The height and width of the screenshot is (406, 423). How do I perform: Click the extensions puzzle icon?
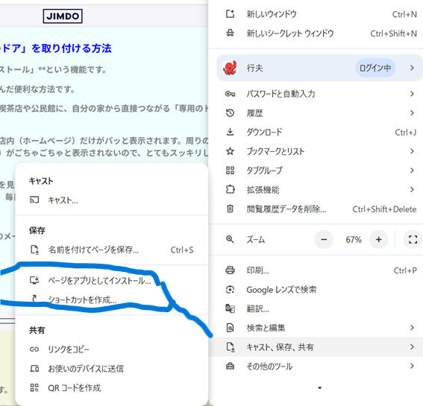(x=230, y=189)
